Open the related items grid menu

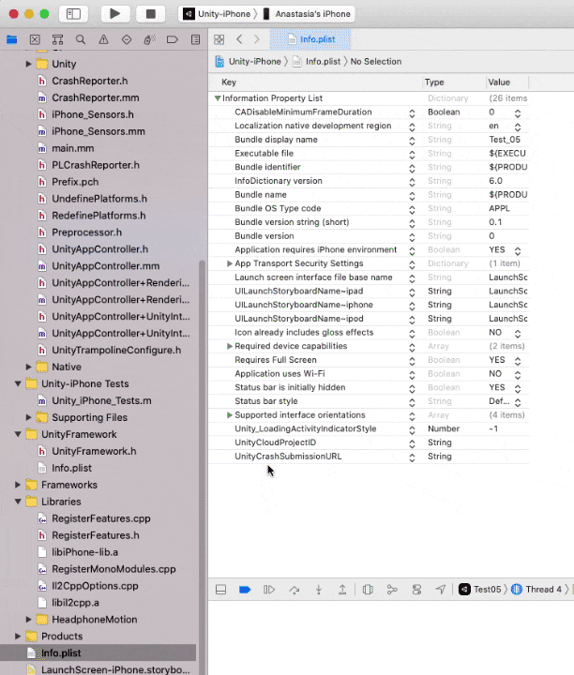(x=219, y=39)
